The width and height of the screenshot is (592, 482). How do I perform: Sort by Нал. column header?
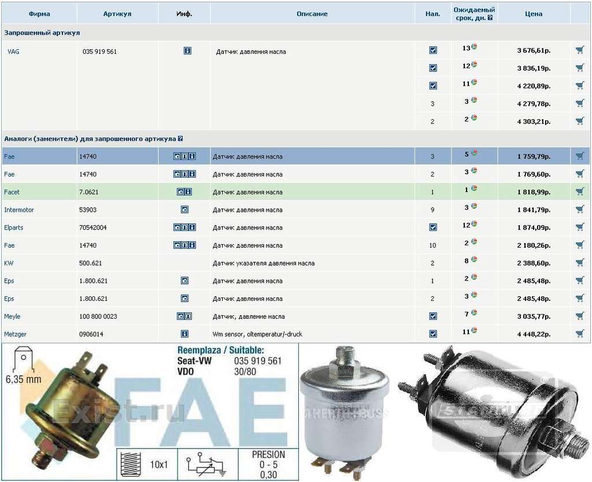[432, 14]
